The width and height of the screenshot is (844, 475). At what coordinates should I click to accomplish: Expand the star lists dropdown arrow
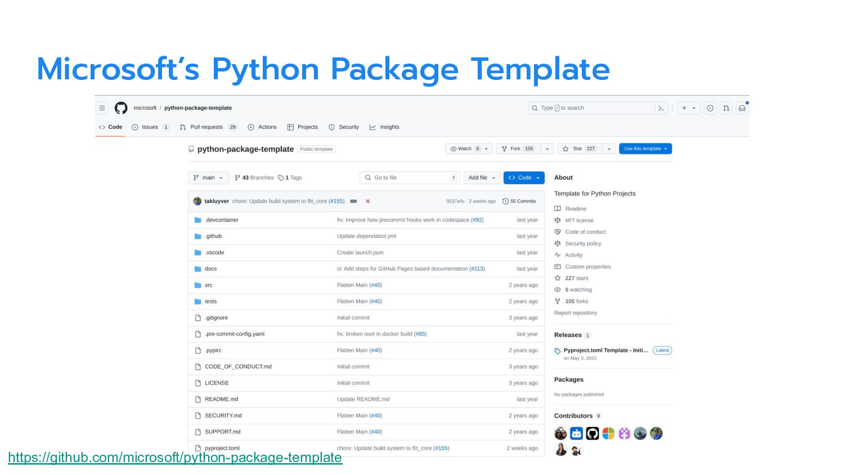609,149
